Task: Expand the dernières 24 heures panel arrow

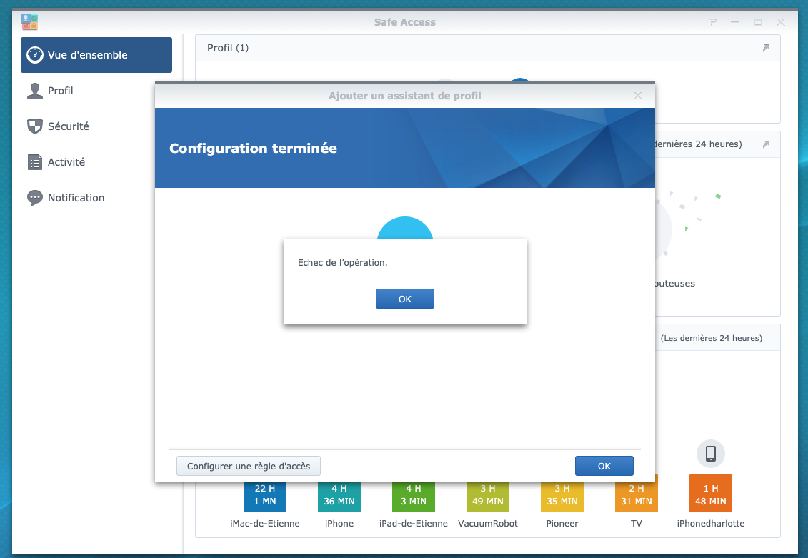Action: coord(766,144)
